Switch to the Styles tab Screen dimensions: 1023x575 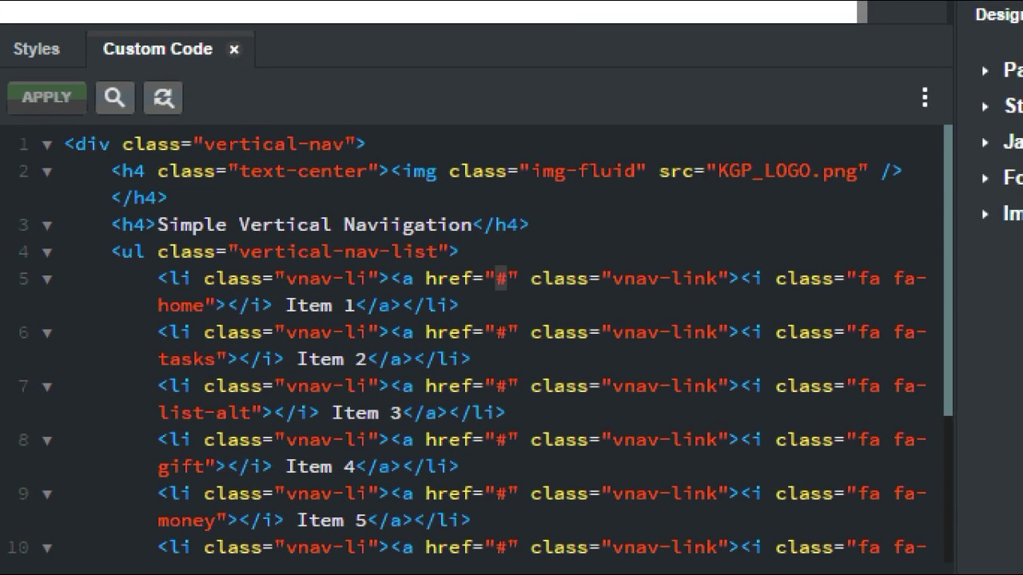(36, 49)
